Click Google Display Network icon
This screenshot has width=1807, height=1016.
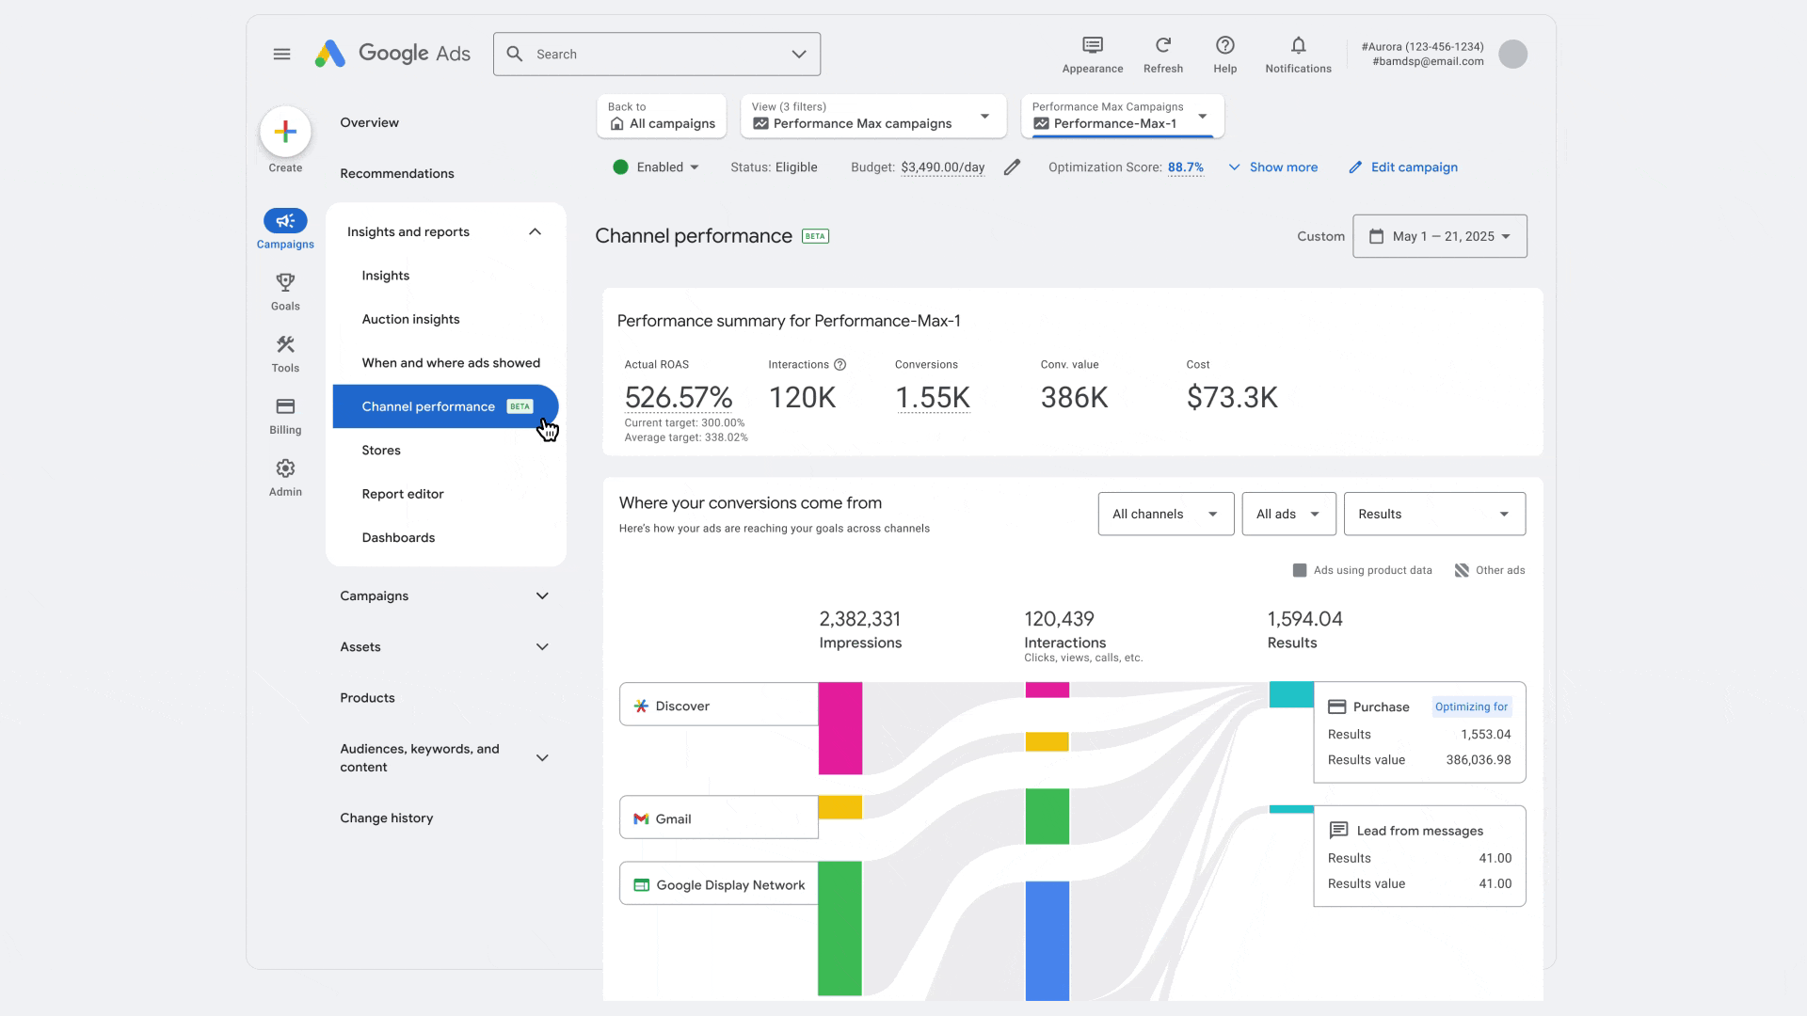coord(641,885)
